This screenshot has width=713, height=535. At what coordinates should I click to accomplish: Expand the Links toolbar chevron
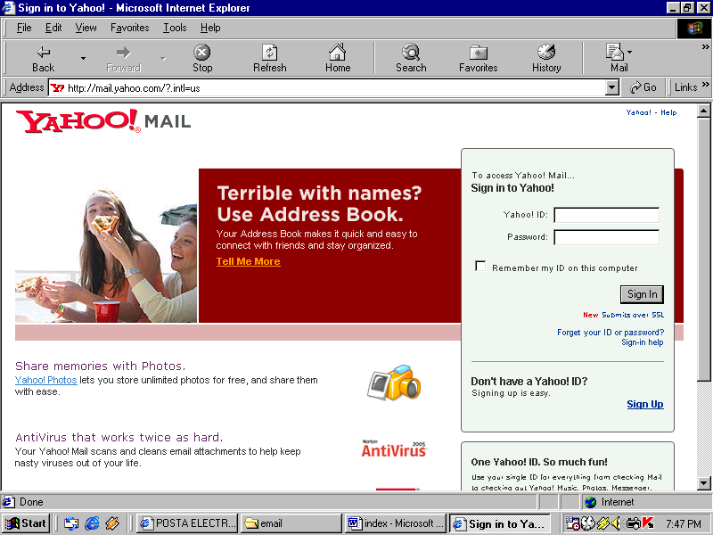(705, 85)
